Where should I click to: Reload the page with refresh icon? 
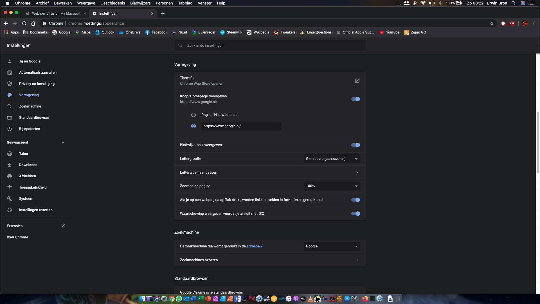24,23
